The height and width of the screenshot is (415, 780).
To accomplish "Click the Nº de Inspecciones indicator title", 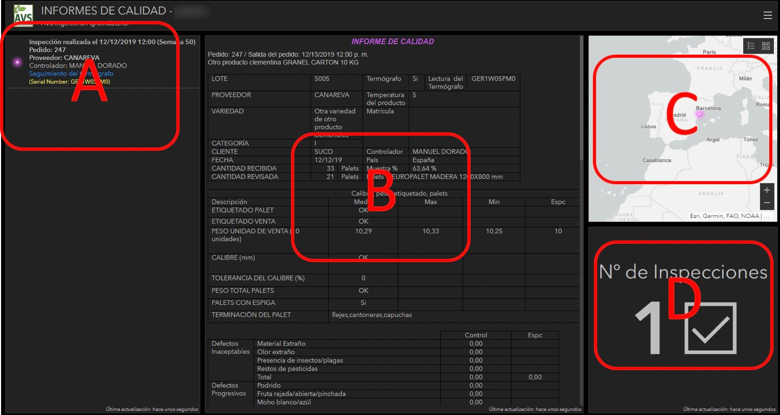I will (x=683, y=272).
